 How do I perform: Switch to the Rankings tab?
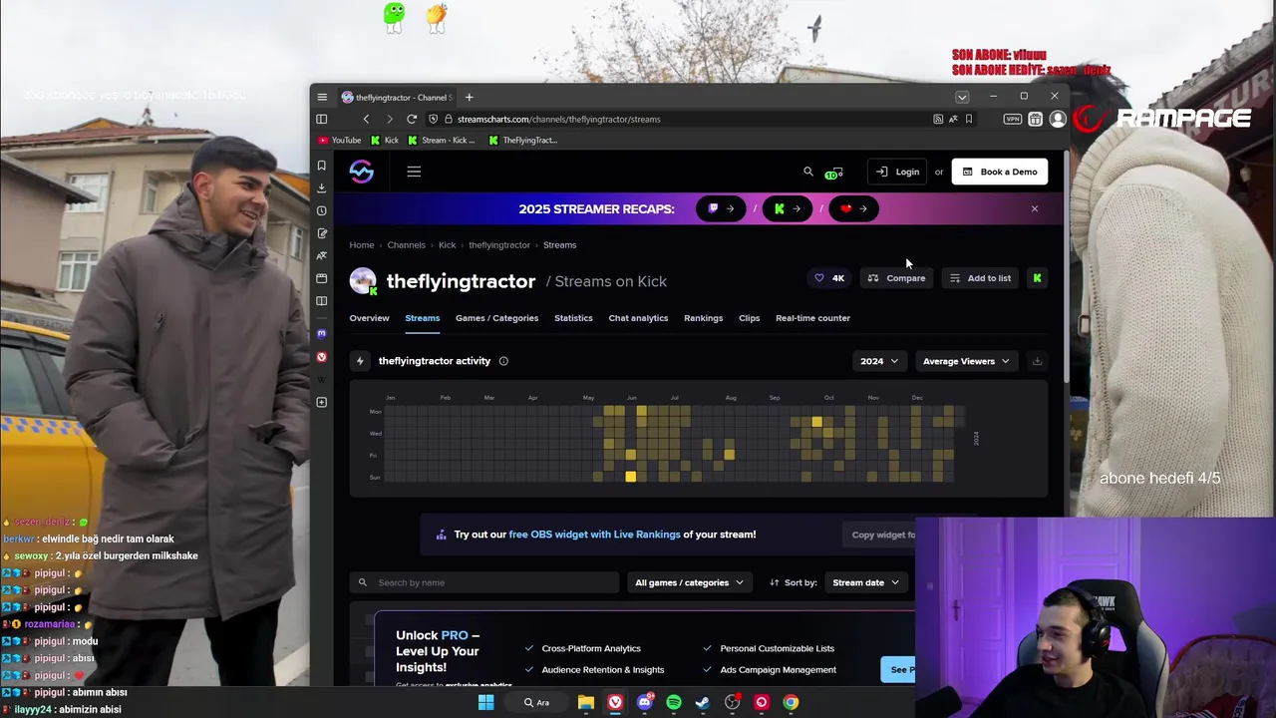[x=703, y=318]
